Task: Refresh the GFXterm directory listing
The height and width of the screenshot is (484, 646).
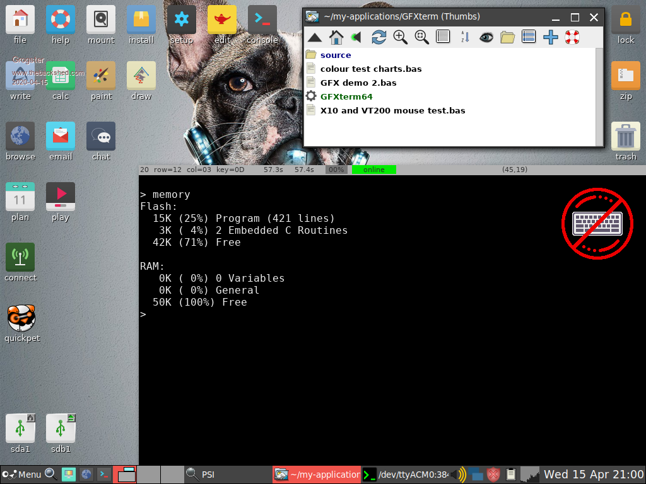Action: click(379, 37)
